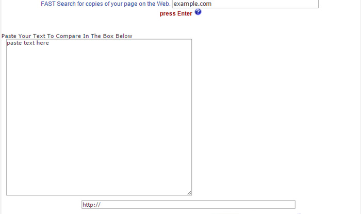Viewport: 361px width, 214px height.
Task: Focus the http:// URL input field
Action: pyautogui.click(x=188, y=205)
